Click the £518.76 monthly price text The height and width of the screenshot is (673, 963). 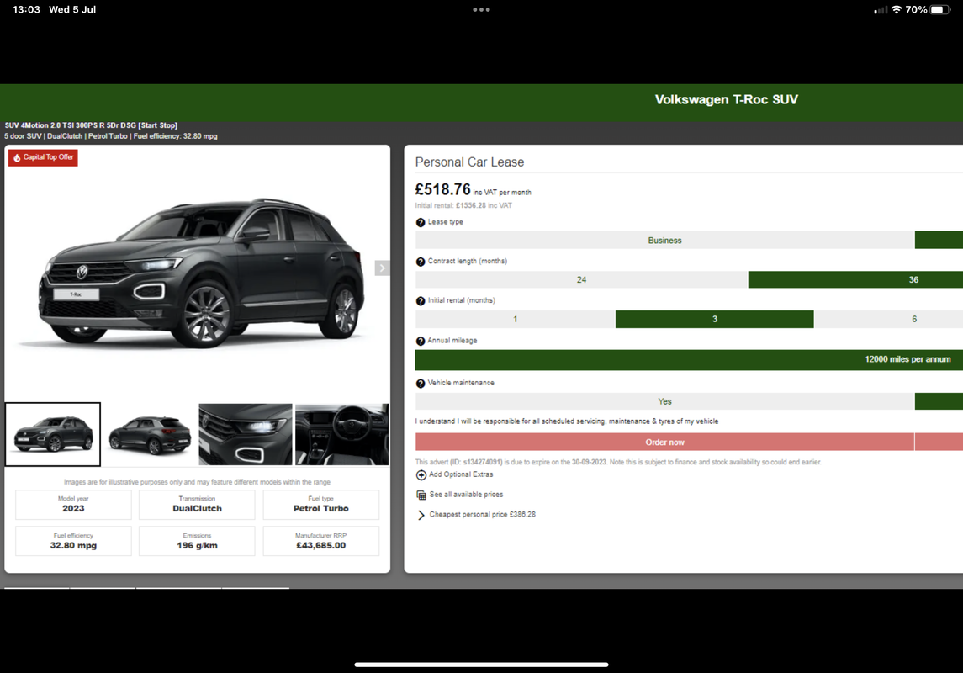coord(442,189)
